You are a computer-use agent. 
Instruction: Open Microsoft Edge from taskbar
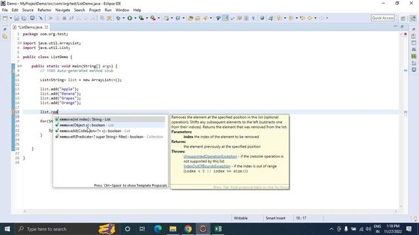158,229
